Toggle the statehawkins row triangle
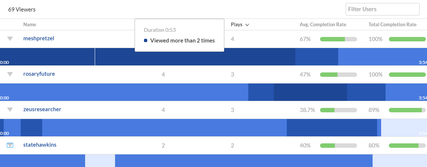 [10, 145]
